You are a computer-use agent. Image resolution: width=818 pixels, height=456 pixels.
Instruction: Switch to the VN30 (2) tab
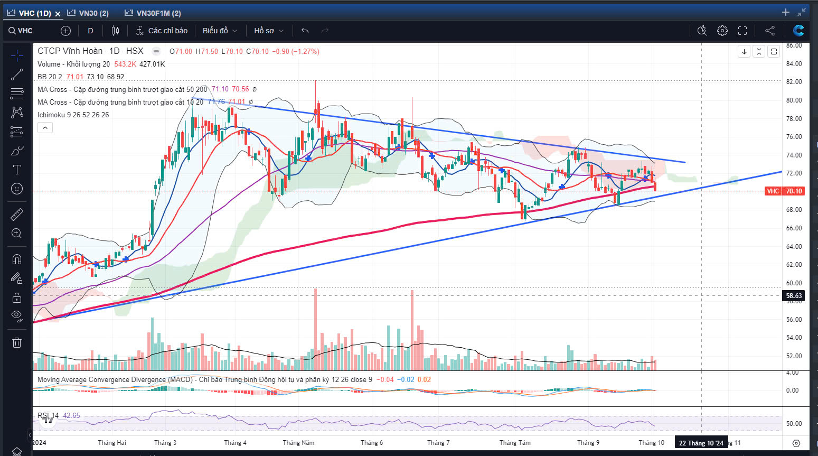click(x=88, y=13)
